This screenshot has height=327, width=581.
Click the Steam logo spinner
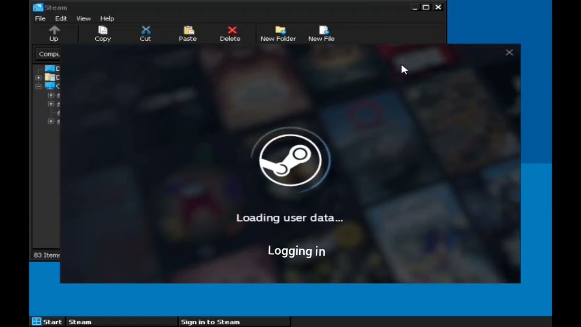[290, 160]
